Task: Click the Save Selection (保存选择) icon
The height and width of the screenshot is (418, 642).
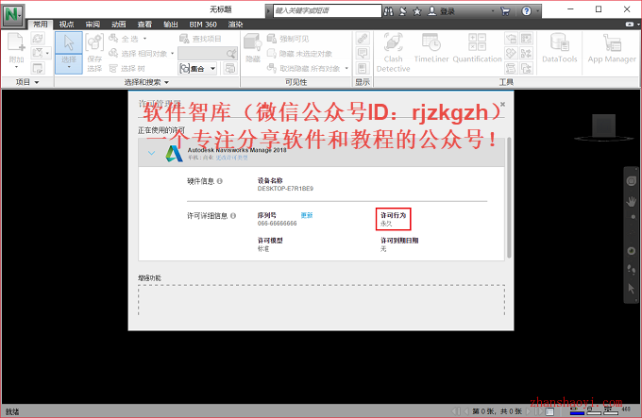Action: click(94, 42)
